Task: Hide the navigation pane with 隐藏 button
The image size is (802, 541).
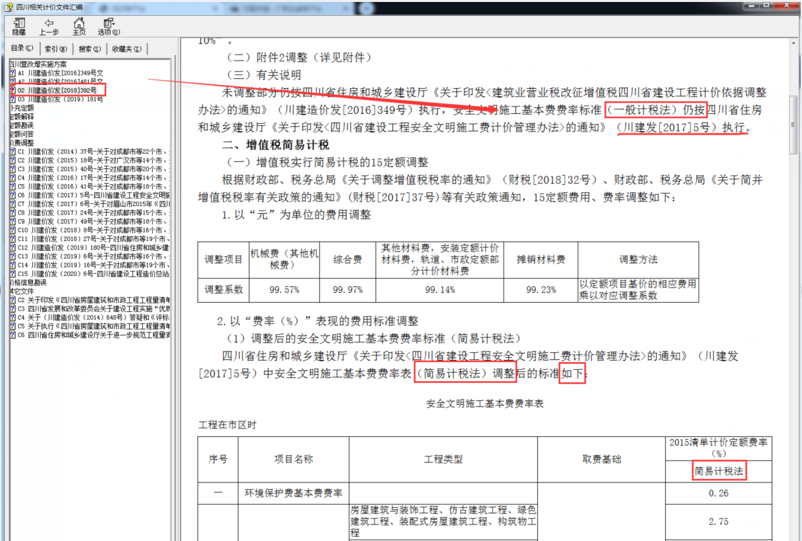Action: tap(19, 26)
